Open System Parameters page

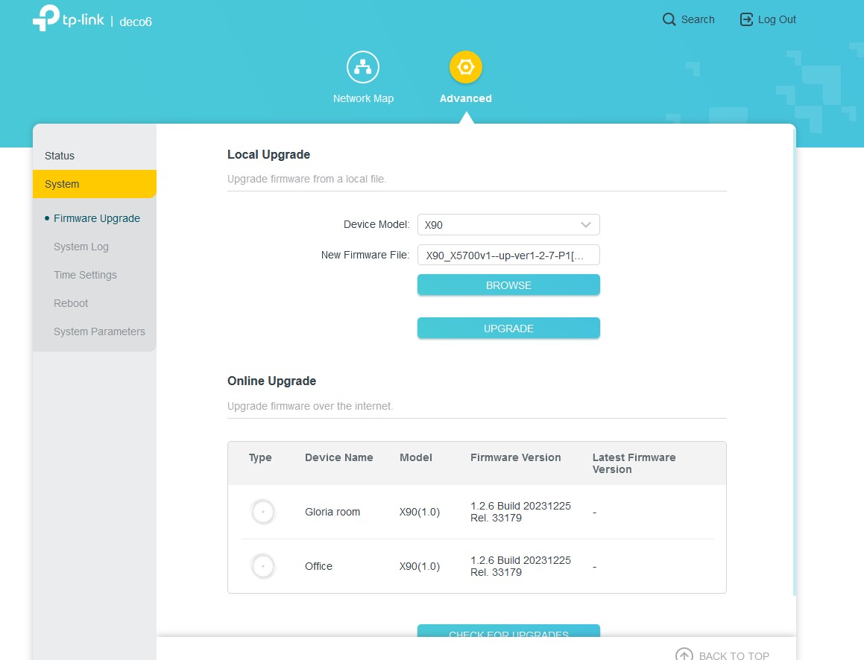(x=99, y=331)
